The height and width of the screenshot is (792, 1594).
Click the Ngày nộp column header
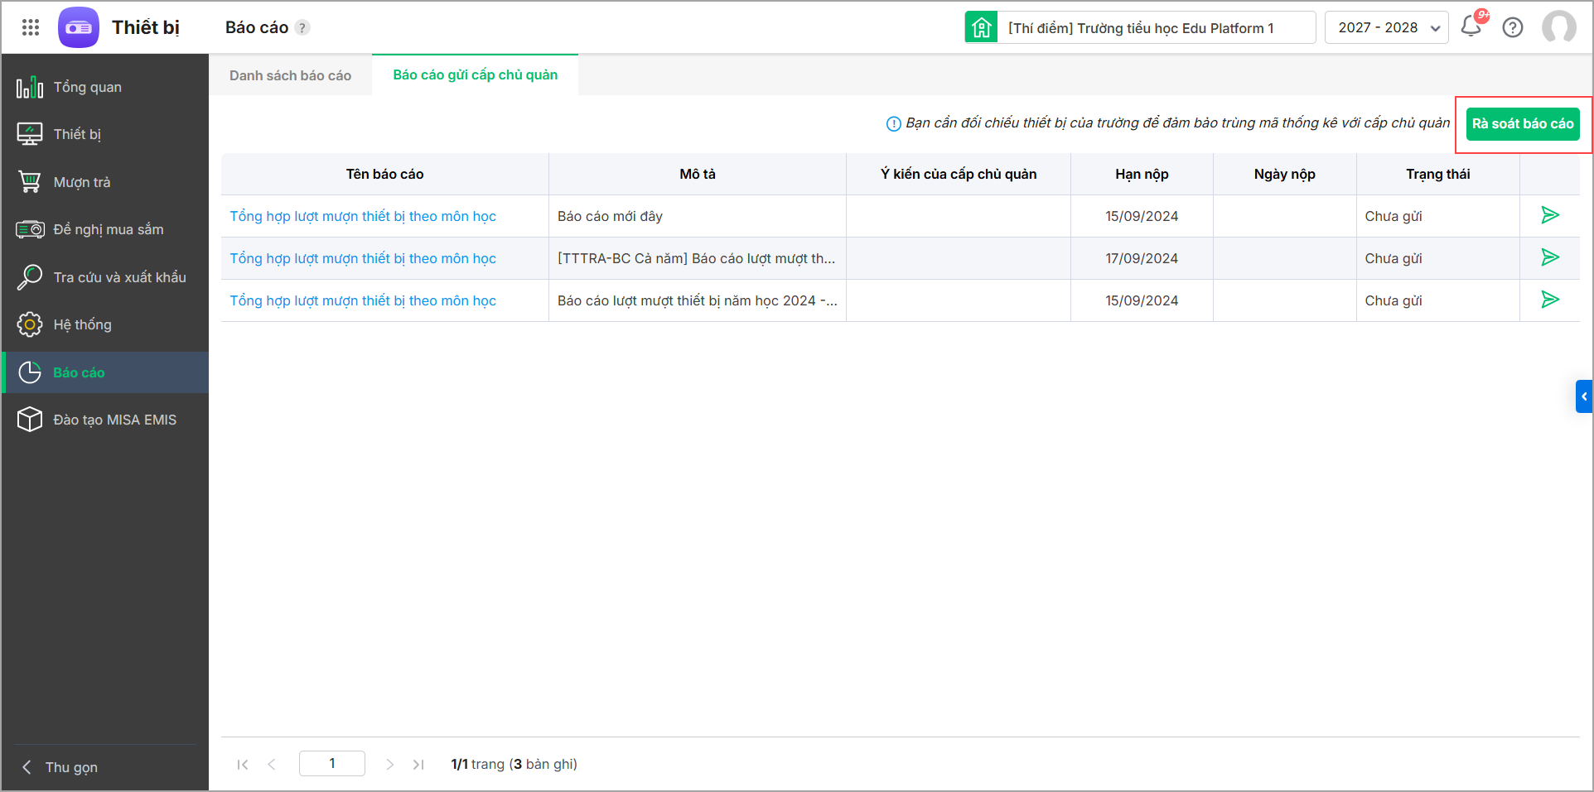(1284, 174)
